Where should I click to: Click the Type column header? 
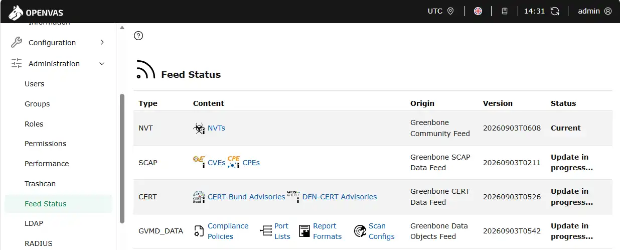[148, 103]
